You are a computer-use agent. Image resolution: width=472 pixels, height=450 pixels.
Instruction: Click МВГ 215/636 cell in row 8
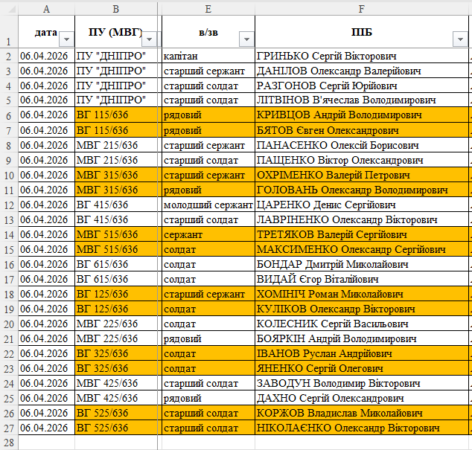point(116,145)
